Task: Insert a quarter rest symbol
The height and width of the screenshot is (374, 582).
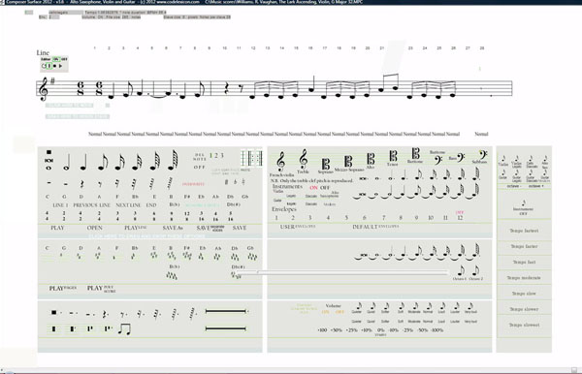Action: 82,183
